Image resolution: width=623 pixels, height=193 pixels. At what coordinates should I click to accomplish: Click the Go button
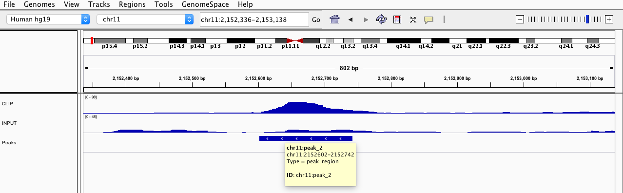tap(316, 19)
